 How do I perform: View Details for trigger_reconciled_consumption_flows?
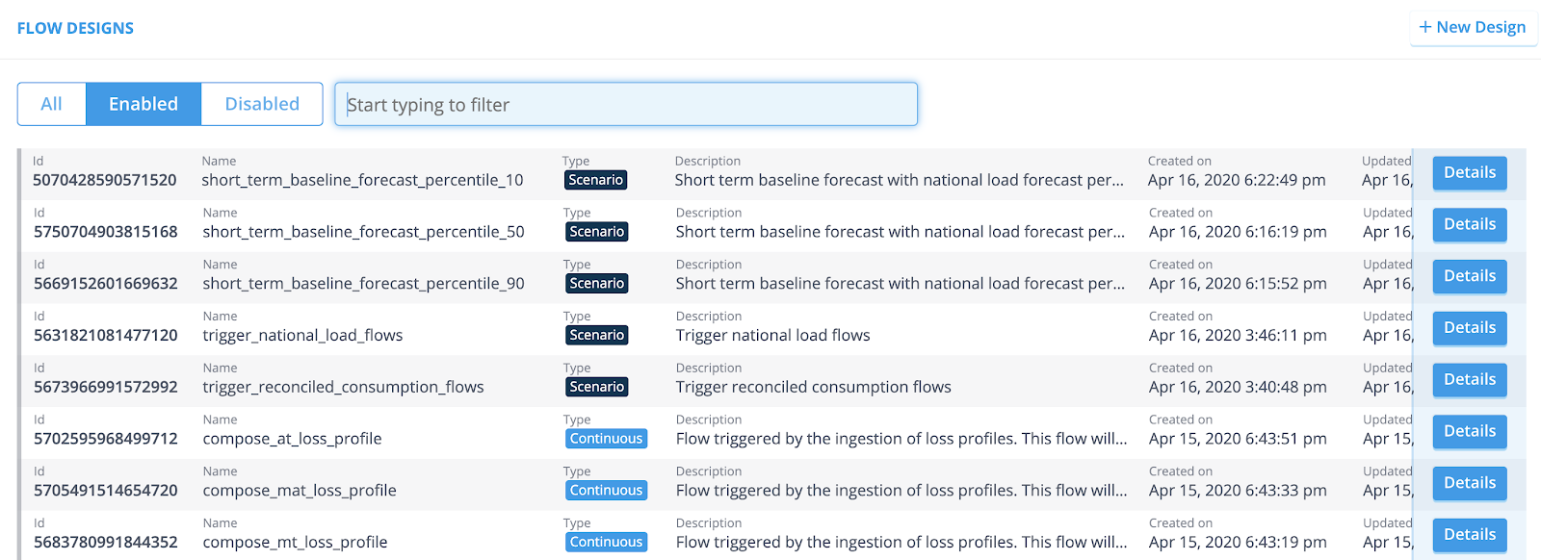coord(1469,380)
